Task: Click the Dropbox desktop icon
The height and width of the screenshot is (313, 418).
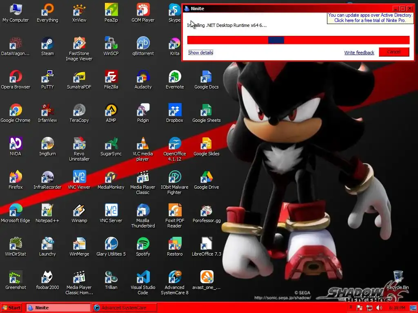Action: 175,113
